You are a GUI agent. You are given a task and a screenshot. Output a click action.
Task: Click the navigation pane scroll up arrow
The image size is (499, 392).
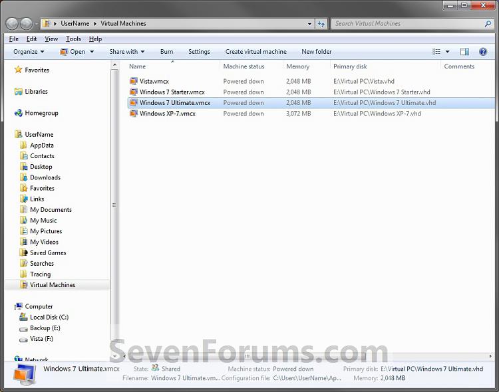114,65
